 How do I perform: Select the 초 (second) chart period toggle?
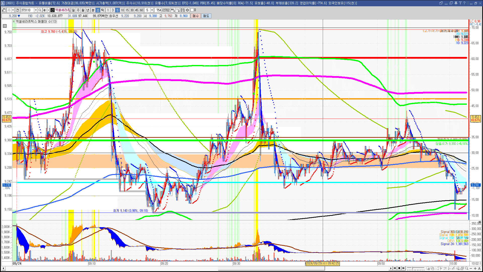pyautogui.click(x=98, y=10)
